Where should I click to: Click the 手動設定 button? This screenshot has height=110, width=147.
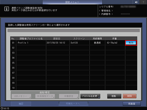point(69,96)
